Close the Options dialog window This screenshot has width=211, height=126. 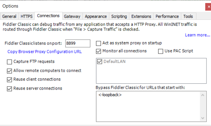pos(207,6)
